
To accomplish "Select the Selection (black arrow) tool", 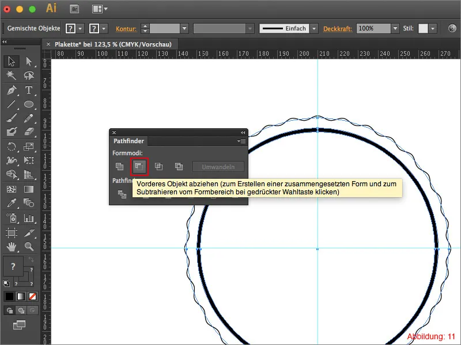I will (12, 62).
